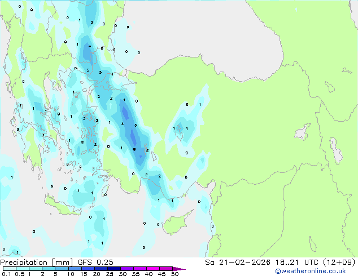The width and height of the screenshot is (358, 276).
Task: Click the 30–35 mm purple legend swatch
Action: click(x=126, y=269)
